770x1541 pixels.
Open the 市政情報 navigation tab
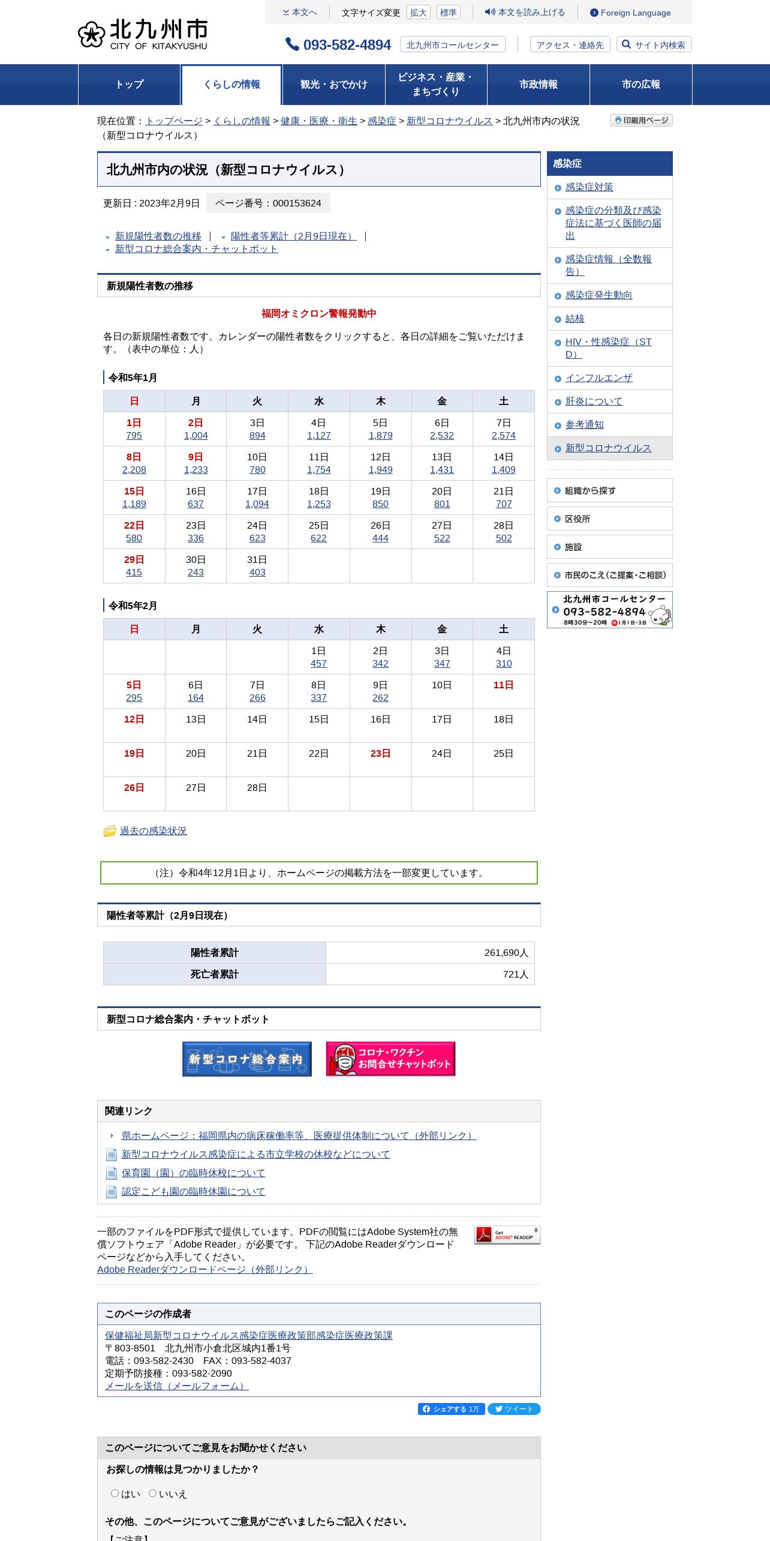539,85
